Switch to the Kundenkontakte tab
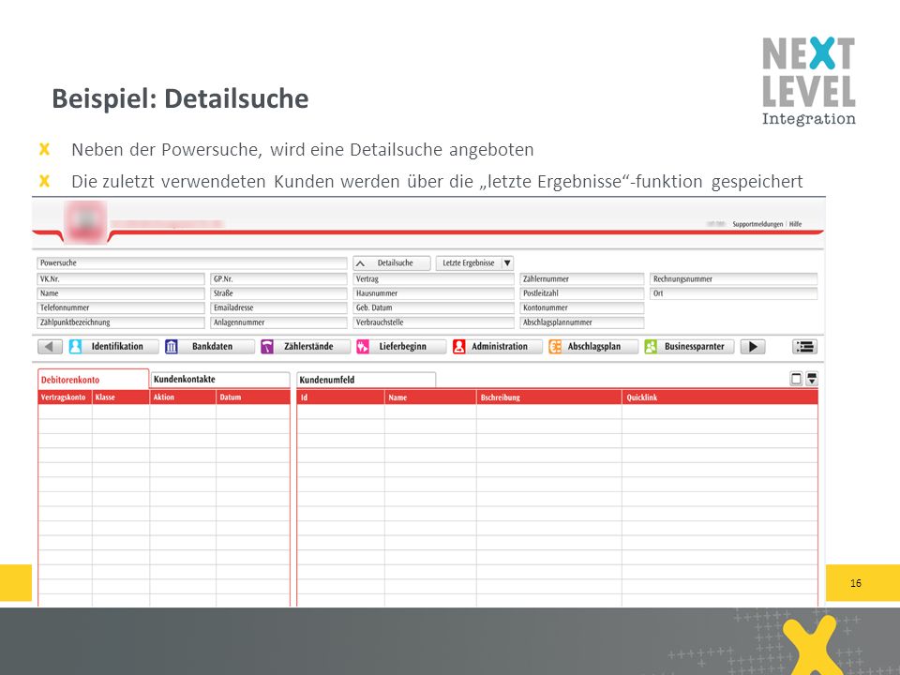This screenshot has height=675, width=900. 219,380
